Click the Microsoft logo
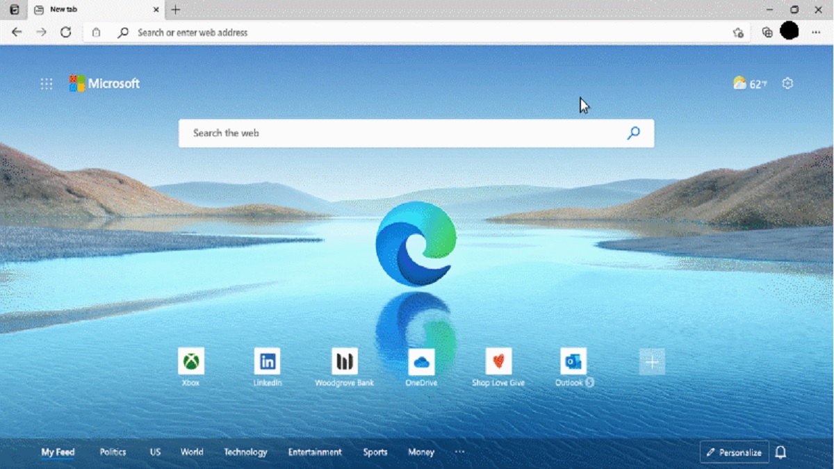The width and height of the screenshot is (834, 469). pos(104,83)
